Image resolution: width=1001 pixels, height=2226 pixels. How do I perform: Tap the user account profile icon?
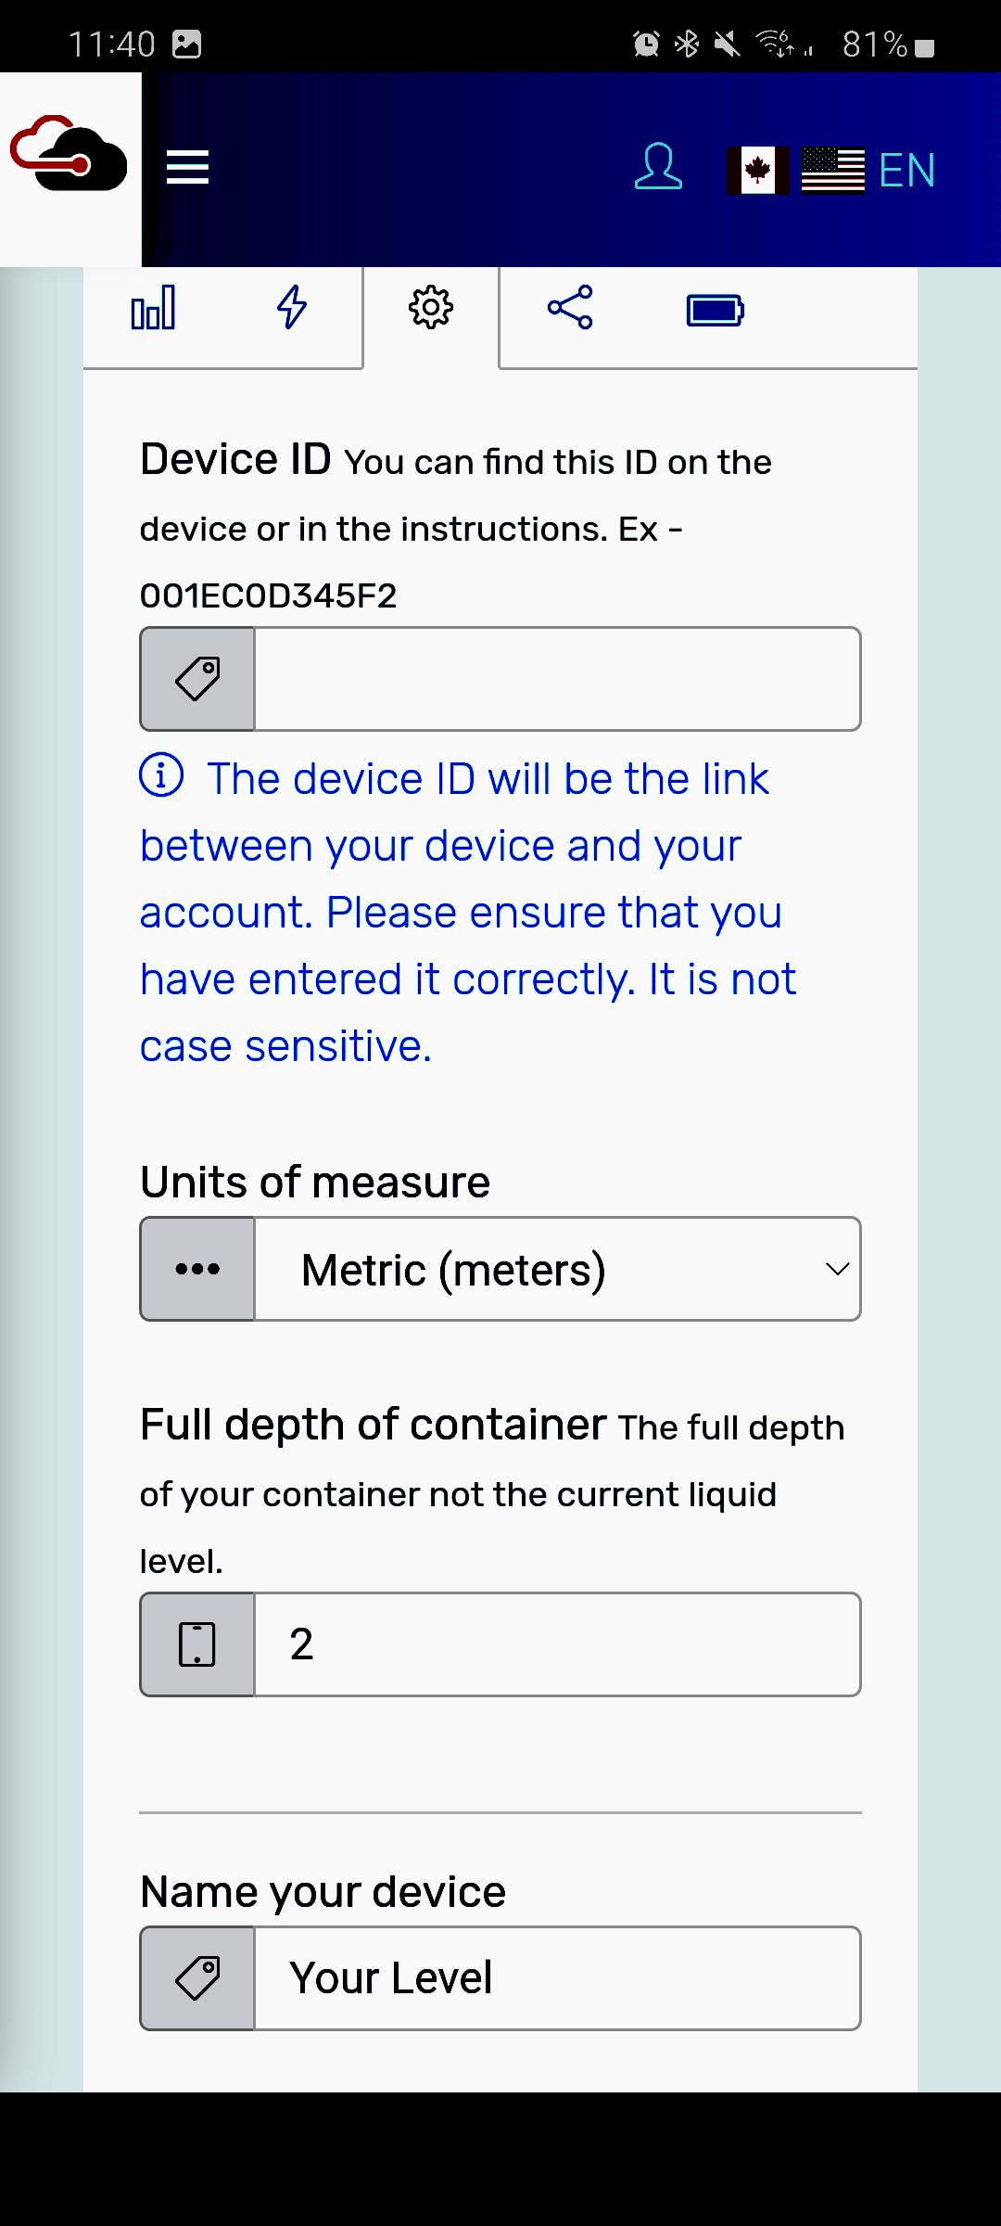click(x=658, y=167)
